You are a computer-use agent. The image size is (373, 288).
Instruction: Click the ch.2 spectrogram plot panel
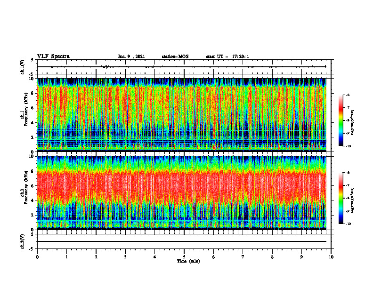click(182, 193)
